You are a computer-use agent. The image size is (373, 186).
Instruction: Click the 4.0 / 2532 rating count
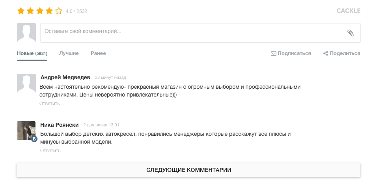[x=76, y=11]
